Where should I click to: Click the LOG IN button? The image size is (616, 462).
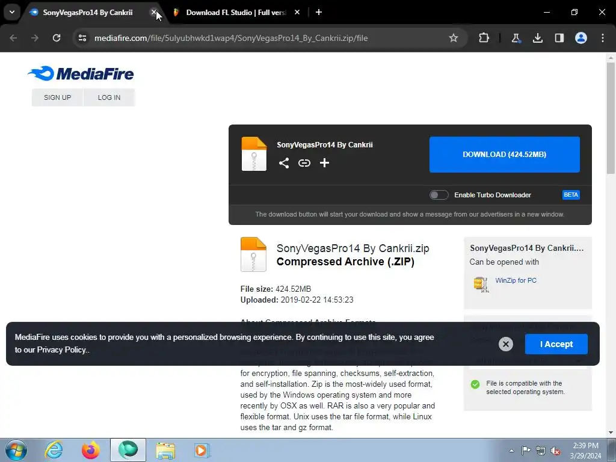click(x=109, y=97)
